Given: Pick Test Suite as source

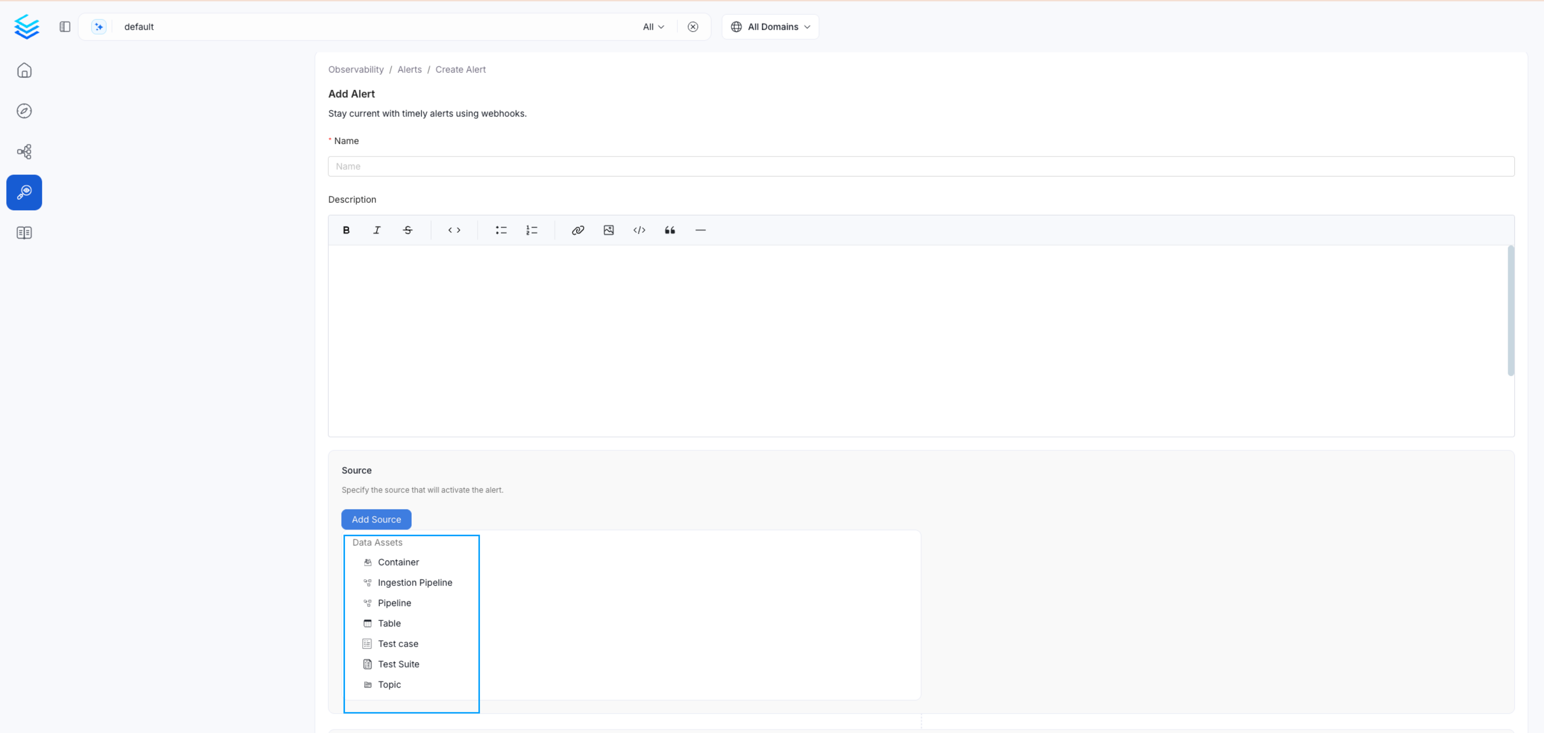Looking at the screenshot, I should pos(398,664).
